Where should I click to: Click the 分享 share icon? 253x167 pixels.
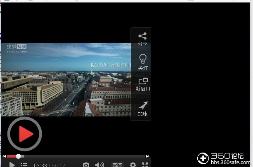coord(142,36)
